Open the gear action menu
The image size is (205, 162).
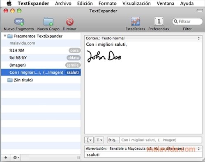click(x=16, y=157)
